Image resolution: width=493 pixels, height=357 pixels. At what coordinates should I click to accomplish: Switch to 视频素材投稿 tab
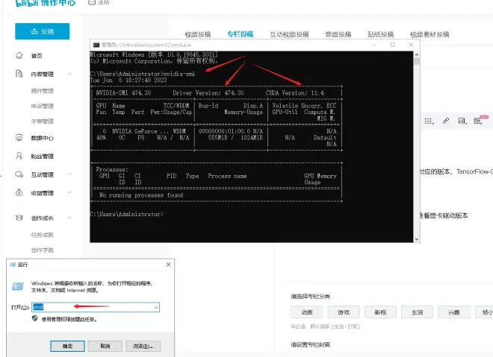coord(430,34)
